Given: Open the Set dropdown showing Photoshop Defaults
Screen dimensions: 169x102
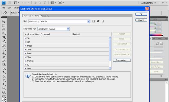Looking at the screenshot, I should click(x=59, y=21).
